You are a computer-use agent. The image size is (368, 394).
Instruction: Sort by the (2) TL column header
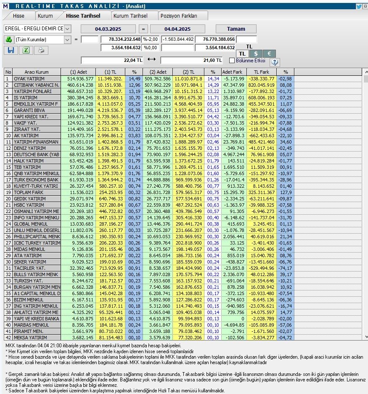188,72
